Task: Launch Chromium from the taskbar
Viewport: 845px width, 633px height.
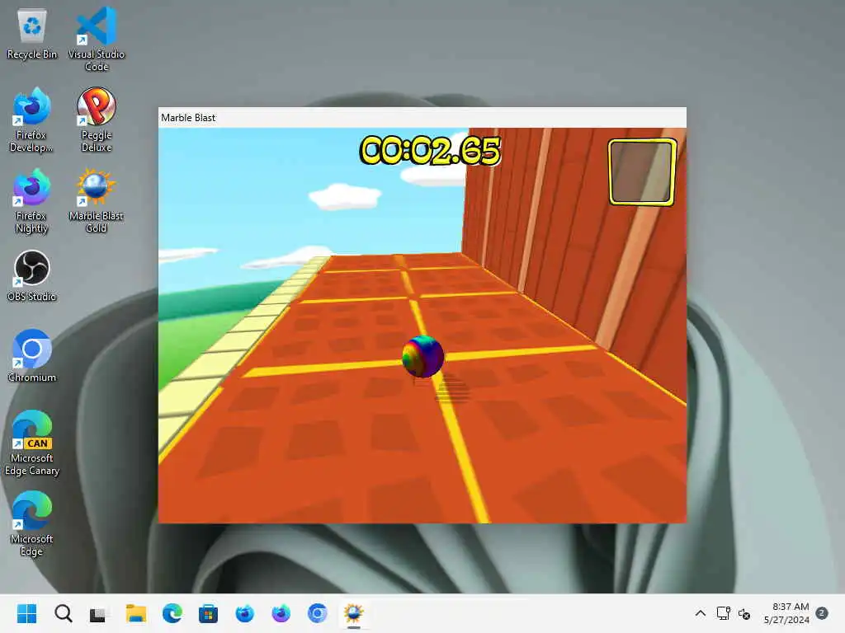Action: click(318, 613)
